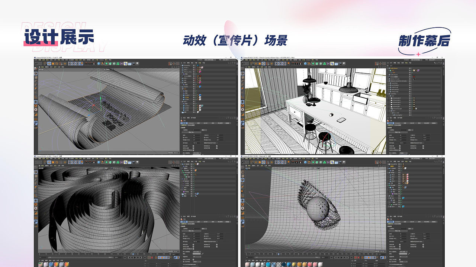Select Model mode in rolled-sheet window sidebar
The height and width of the screenshot is (267, 476).
pos(36,73)
